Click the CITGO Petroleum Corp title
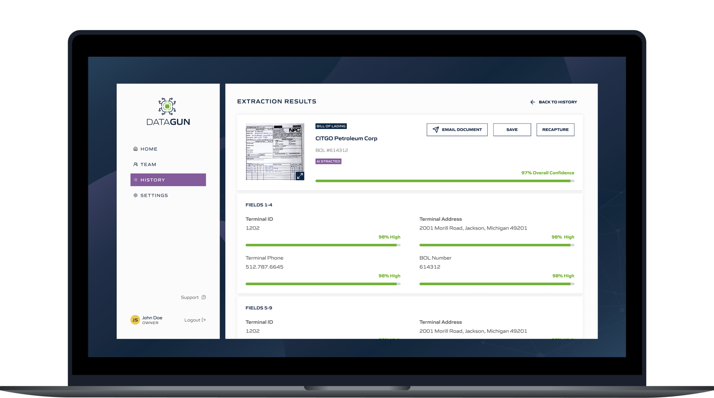714x398 pixels. pos(346,139)
